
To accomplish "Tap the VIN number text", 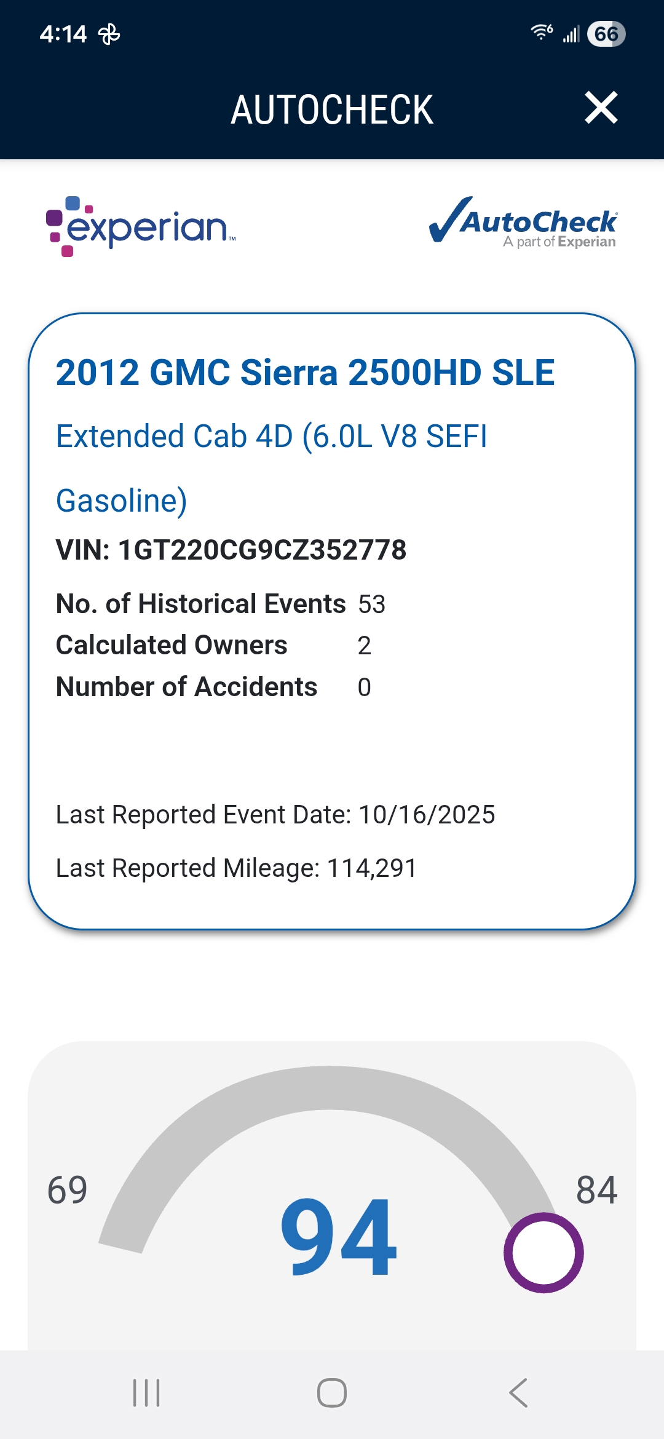I will tap(231, 550).
